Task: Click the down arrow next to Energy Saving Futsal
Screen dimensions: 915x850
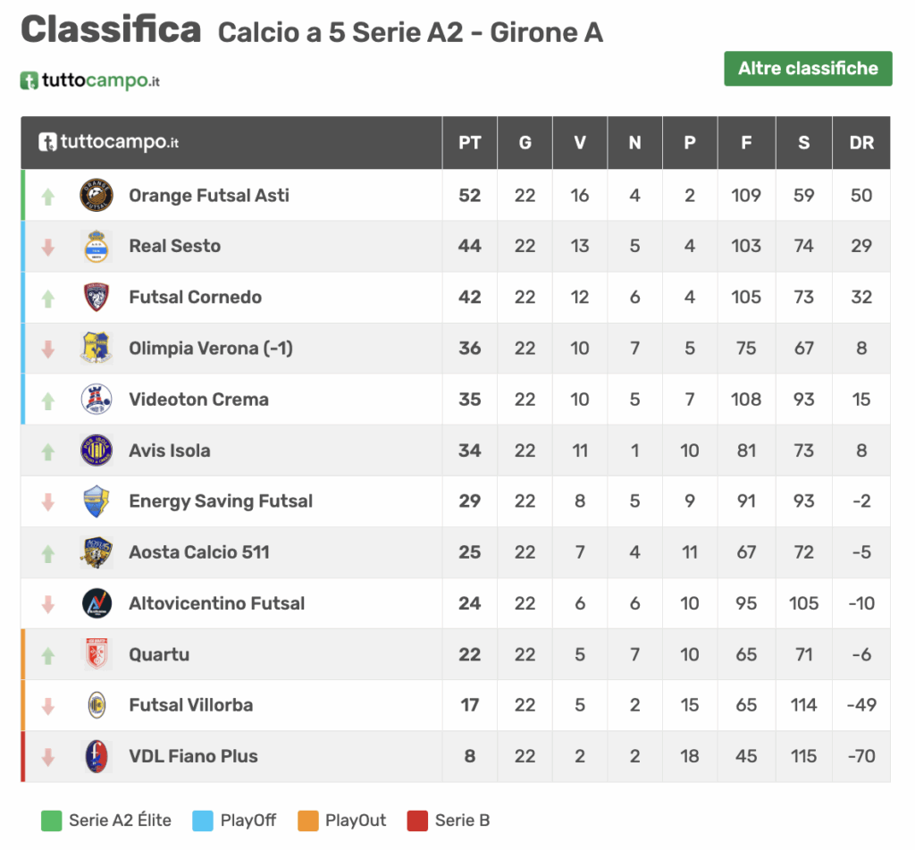Action: 47,501
